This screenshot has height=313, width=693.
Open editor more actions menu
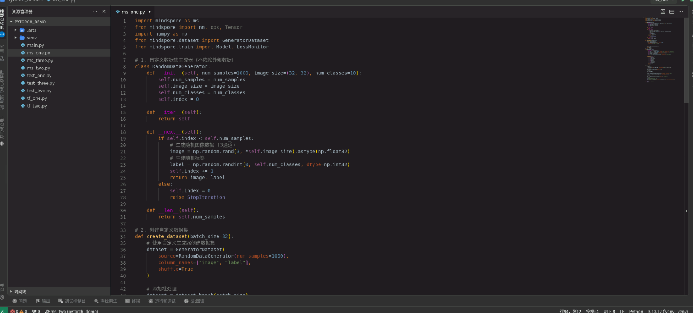(x=681, y=12)
